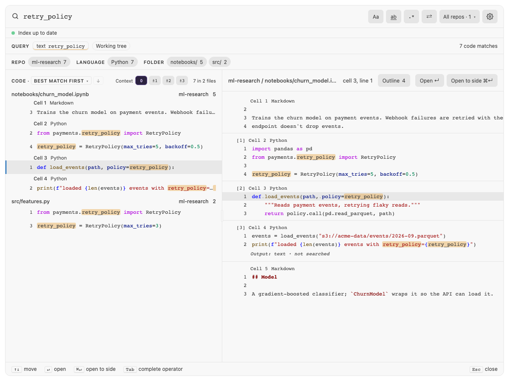This screenshot has width=509, height=381.
Task: Select result print(f"loaded in Cell 4
Action: (x=114, y=188)
